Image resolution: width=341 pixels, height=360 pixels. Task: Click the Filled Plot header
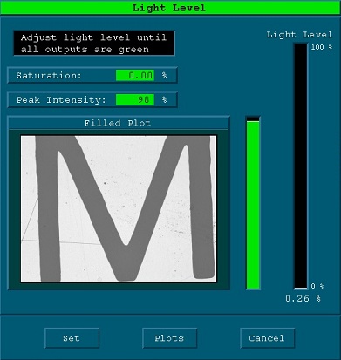[x=119, y=123]
